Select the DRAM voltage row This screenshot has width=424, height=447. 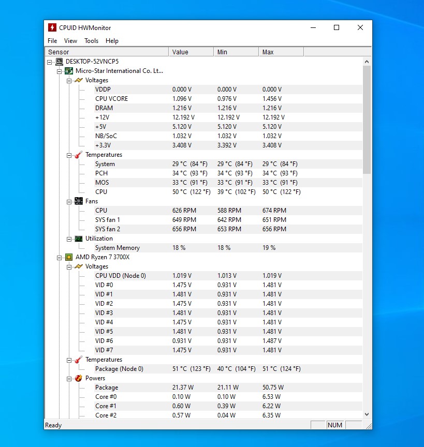(x=228, y=108)
